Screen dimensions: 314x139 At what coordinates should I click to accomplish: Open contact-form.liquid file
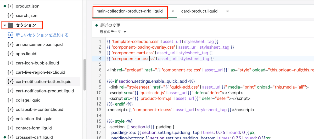pos(34,128)
